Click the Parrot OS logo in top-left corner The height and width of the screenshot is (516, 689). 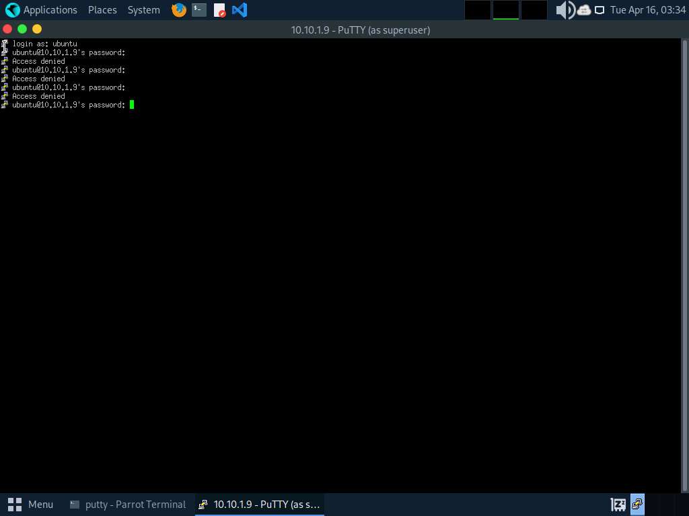10,9
